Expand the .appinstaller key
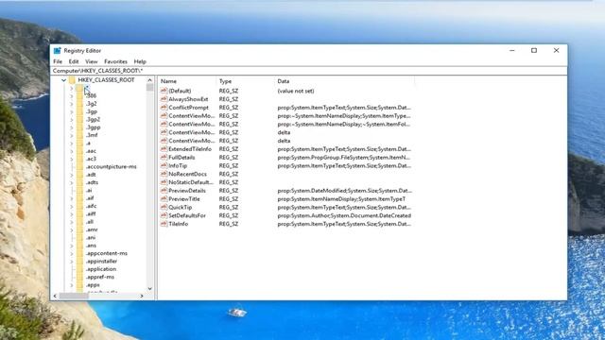605x340 pixels. [x=72, y=261]
